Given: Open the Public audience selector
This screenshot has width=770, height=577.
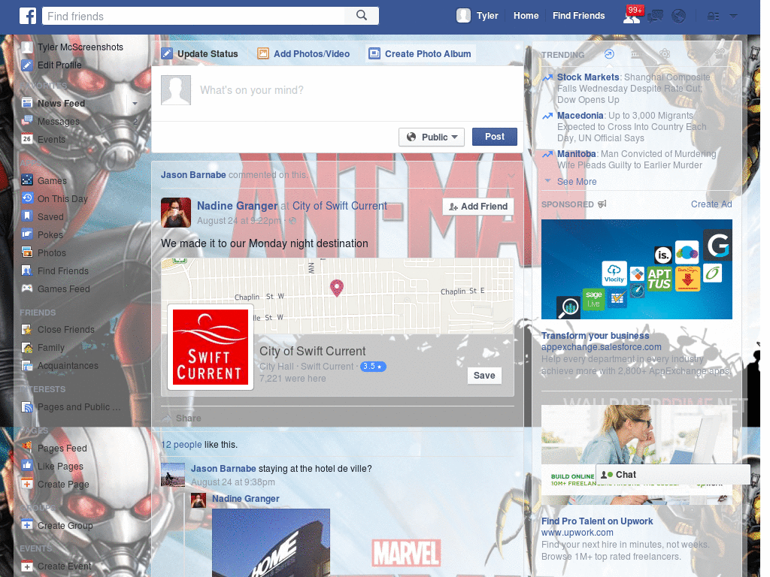Looking at the screenshot, I should tap(432, 137).
